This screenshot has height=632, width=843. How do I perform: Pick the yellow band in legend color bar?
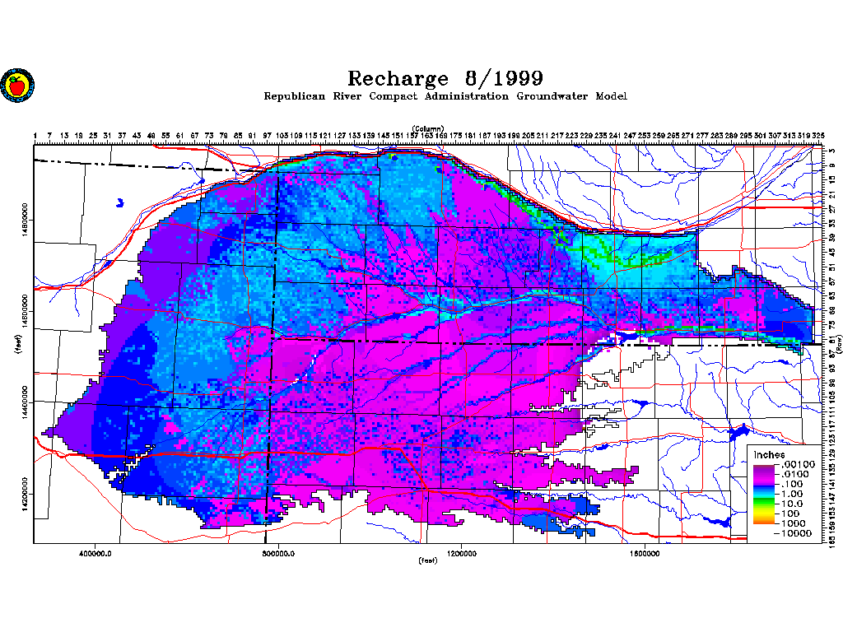point(762,514)
